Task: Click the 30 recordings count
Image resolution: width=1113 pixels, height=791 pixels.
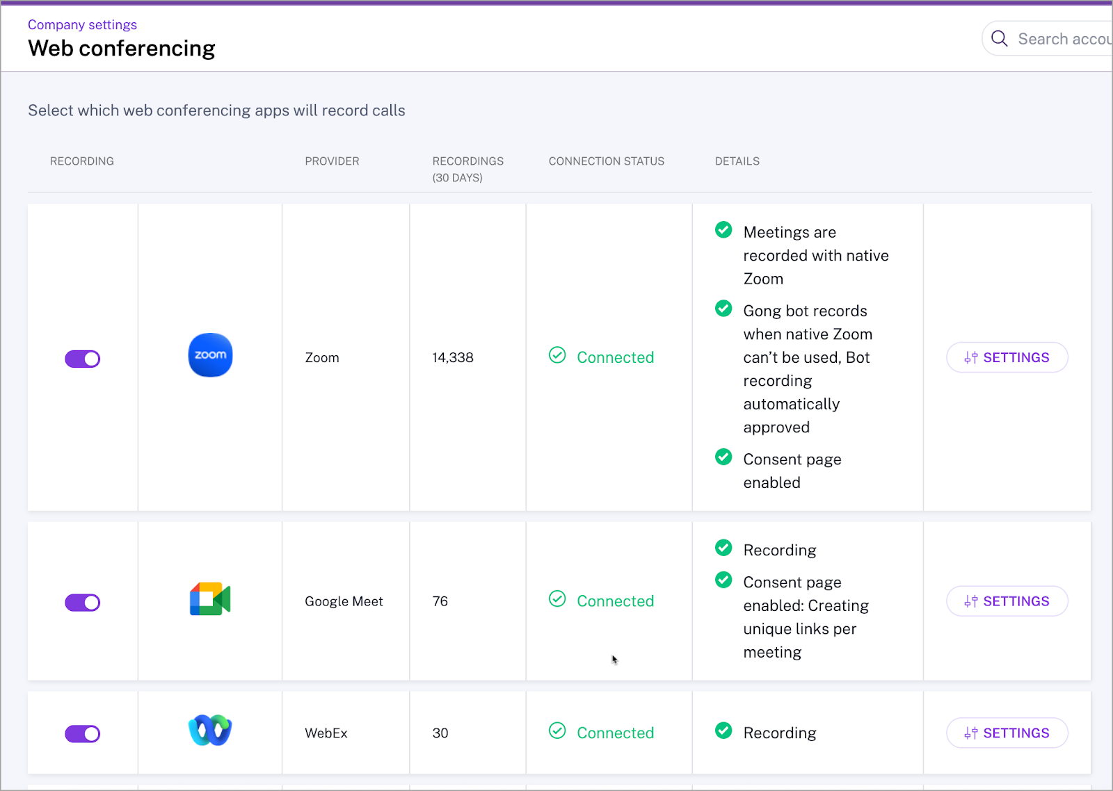Action: [x=440, y=733]
